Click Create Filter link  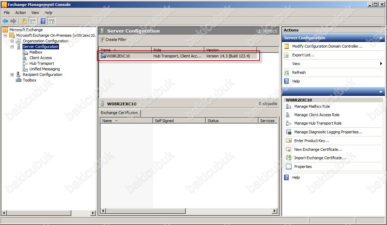coord(116,40)
